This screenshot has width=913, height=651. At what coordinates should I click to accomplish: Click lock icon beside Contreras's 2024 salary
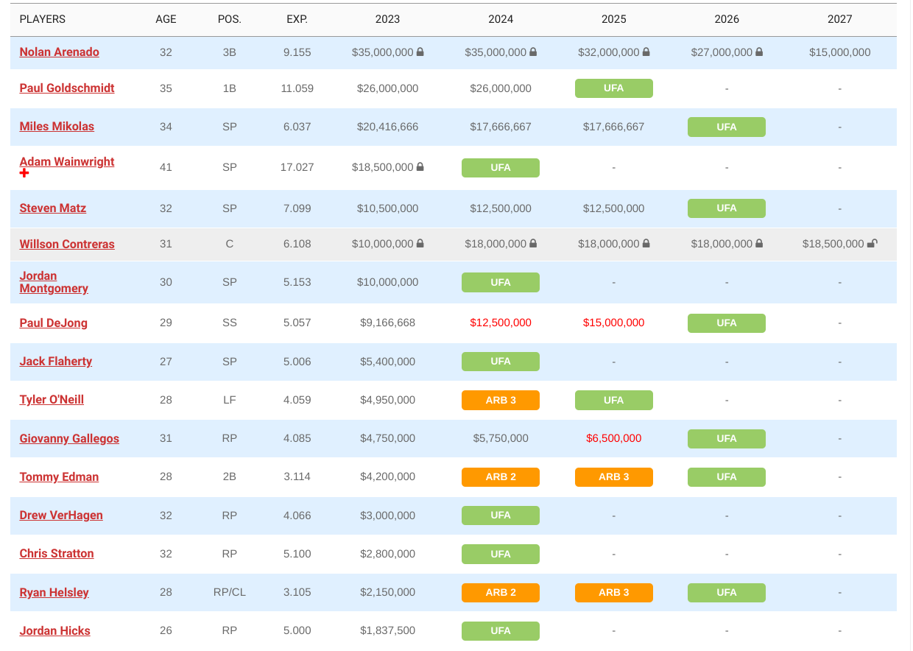(533, 244)
